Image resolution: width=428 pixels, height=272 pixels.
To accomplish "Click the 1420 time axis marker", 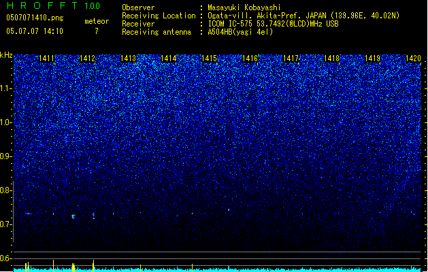I will coord(413,58).
